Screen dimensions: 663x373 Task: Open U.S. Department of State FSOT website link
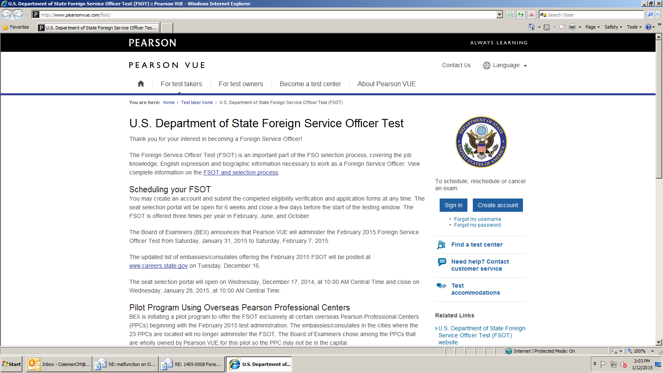482,335
